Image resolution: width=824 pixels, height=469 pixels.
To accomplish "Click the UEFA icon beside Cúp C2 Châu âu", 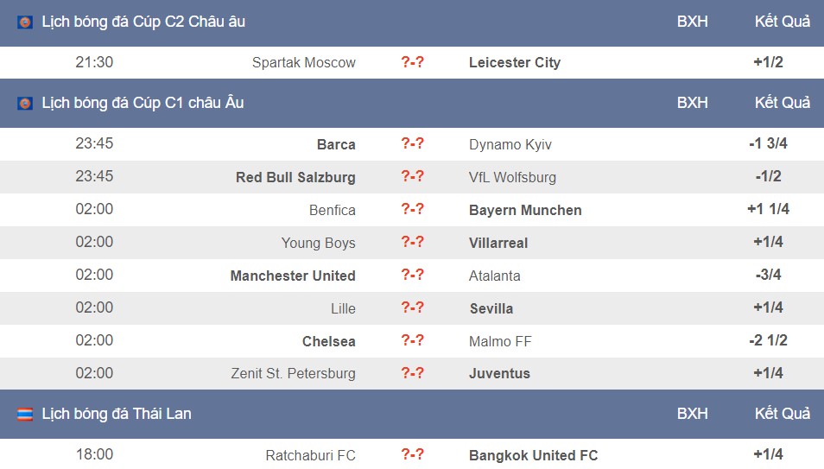I will pyautogui.click(x=25, y=22).
